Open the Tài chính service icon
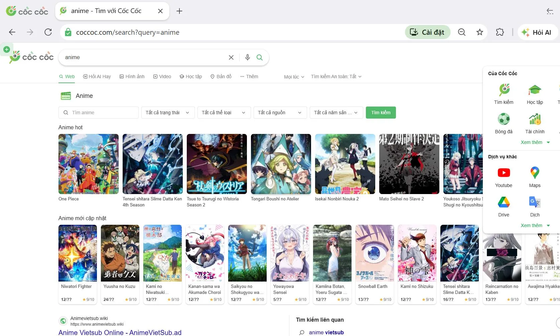The height and width of the screenshot is (336, 560). tap(535, 123)
